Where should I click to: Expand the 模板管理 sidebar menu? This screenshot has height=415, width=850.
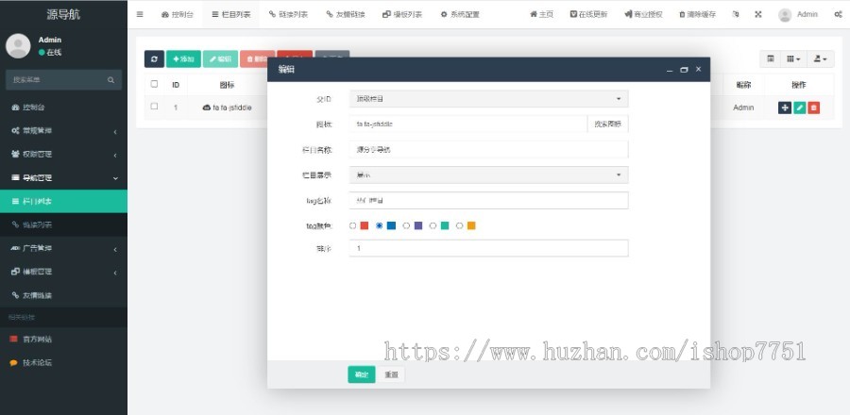pos(63,272)
